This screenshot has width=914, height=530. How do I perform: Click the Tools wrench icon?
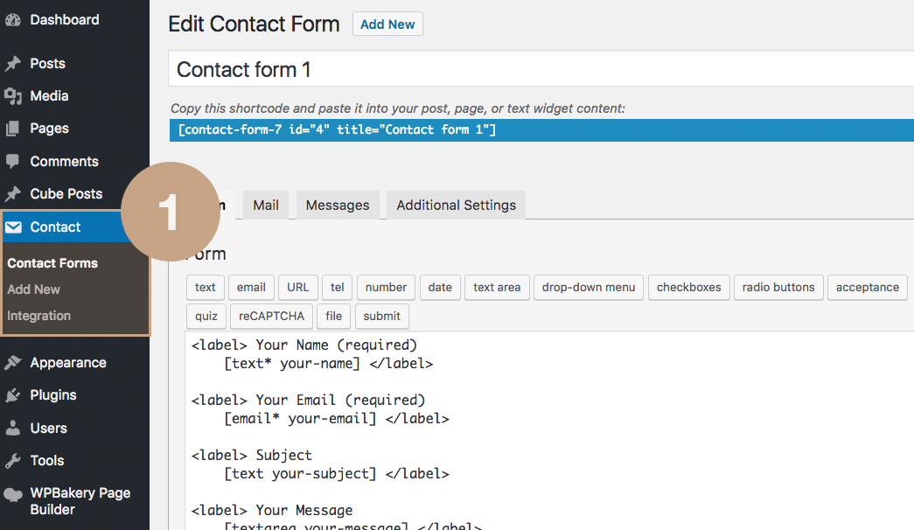[12, 461]
